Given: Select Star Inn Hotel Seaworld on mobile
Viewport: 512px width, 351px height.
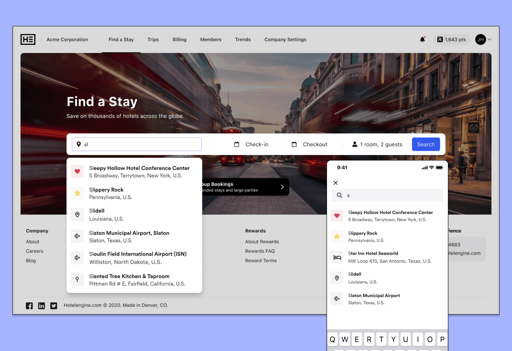Looking at the screenshot, I should click(387, 257).
